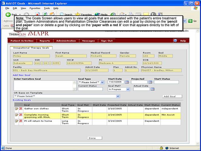Click the Done button
The height and width of the screenshot is (151, 201).
pos(95,138)
